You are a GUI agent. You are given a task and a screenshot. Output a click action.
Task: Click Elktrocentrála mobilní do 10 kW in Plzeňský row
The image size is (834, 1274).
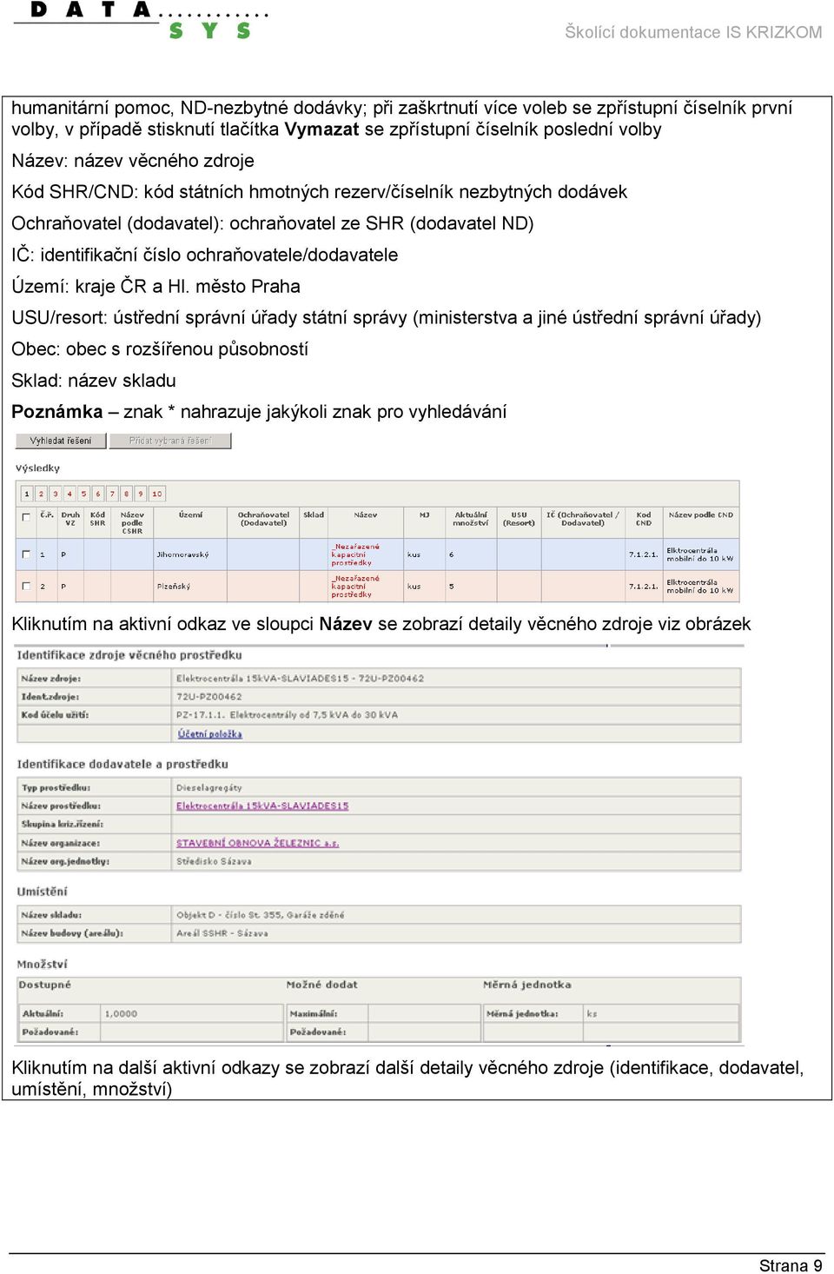[700, 587]
